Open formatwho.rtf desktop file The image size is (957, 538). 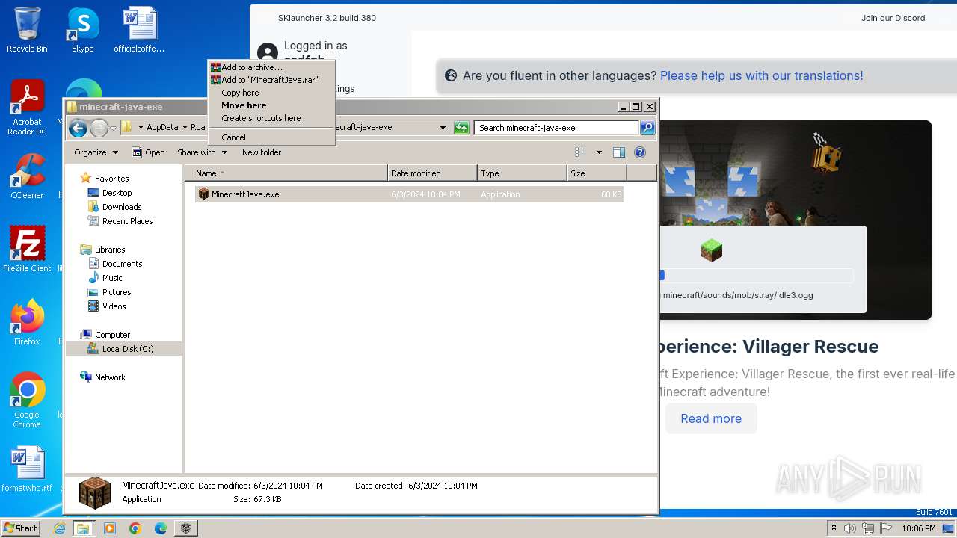click(27, 469)
